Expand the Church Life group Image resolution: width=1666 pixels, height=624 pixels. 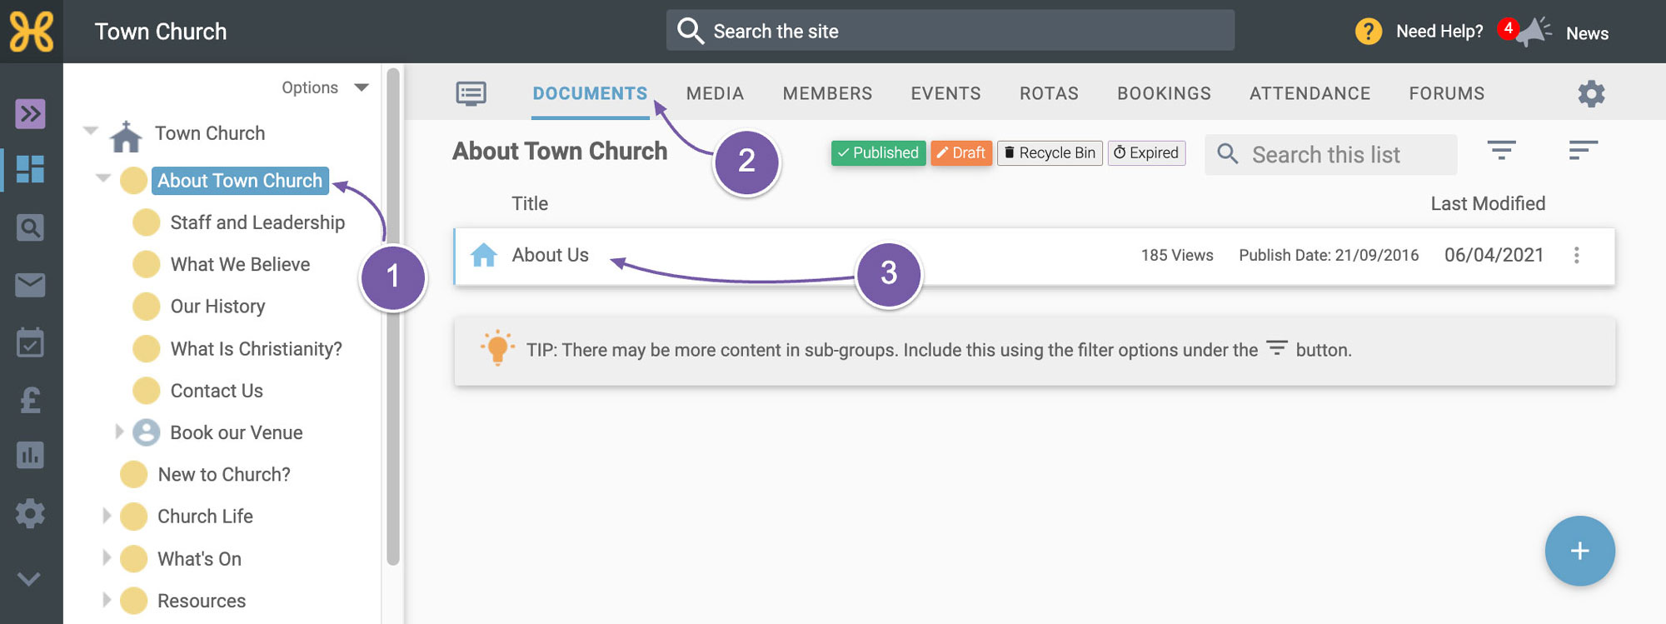(106, 516)
